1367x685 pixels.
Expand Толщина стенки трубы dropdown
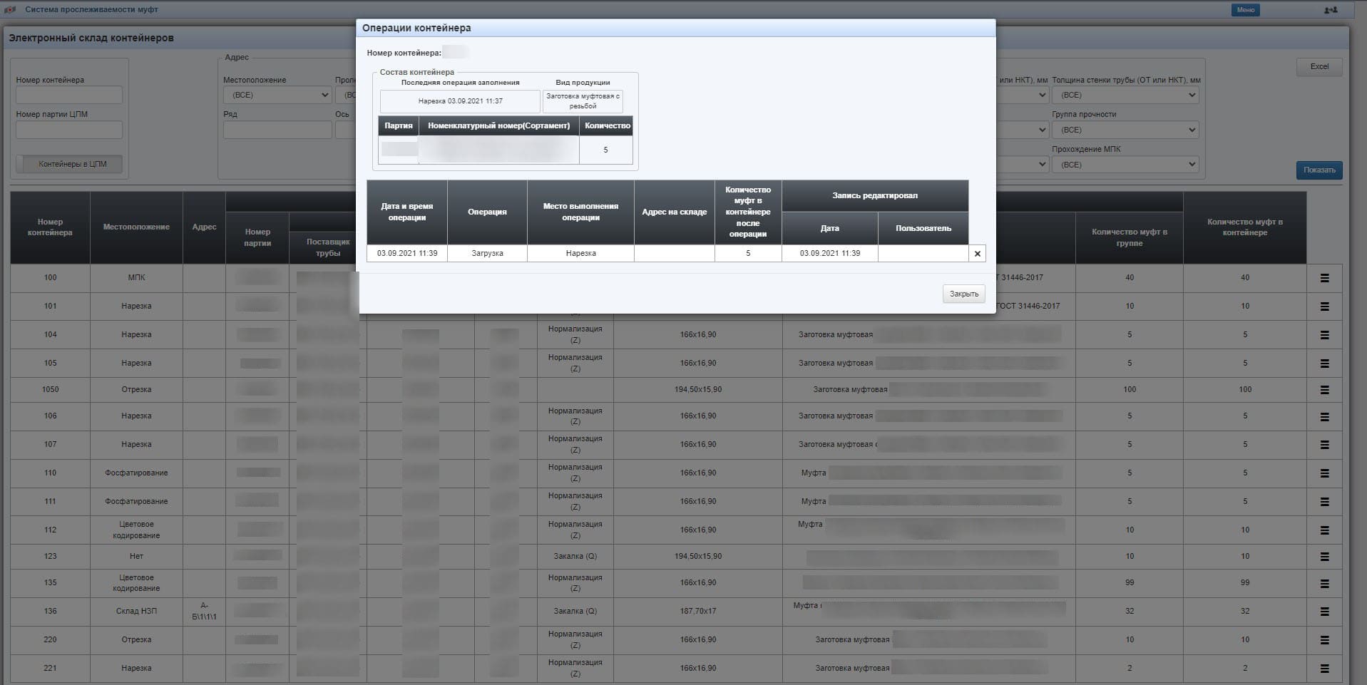(x=1125, y=95)
